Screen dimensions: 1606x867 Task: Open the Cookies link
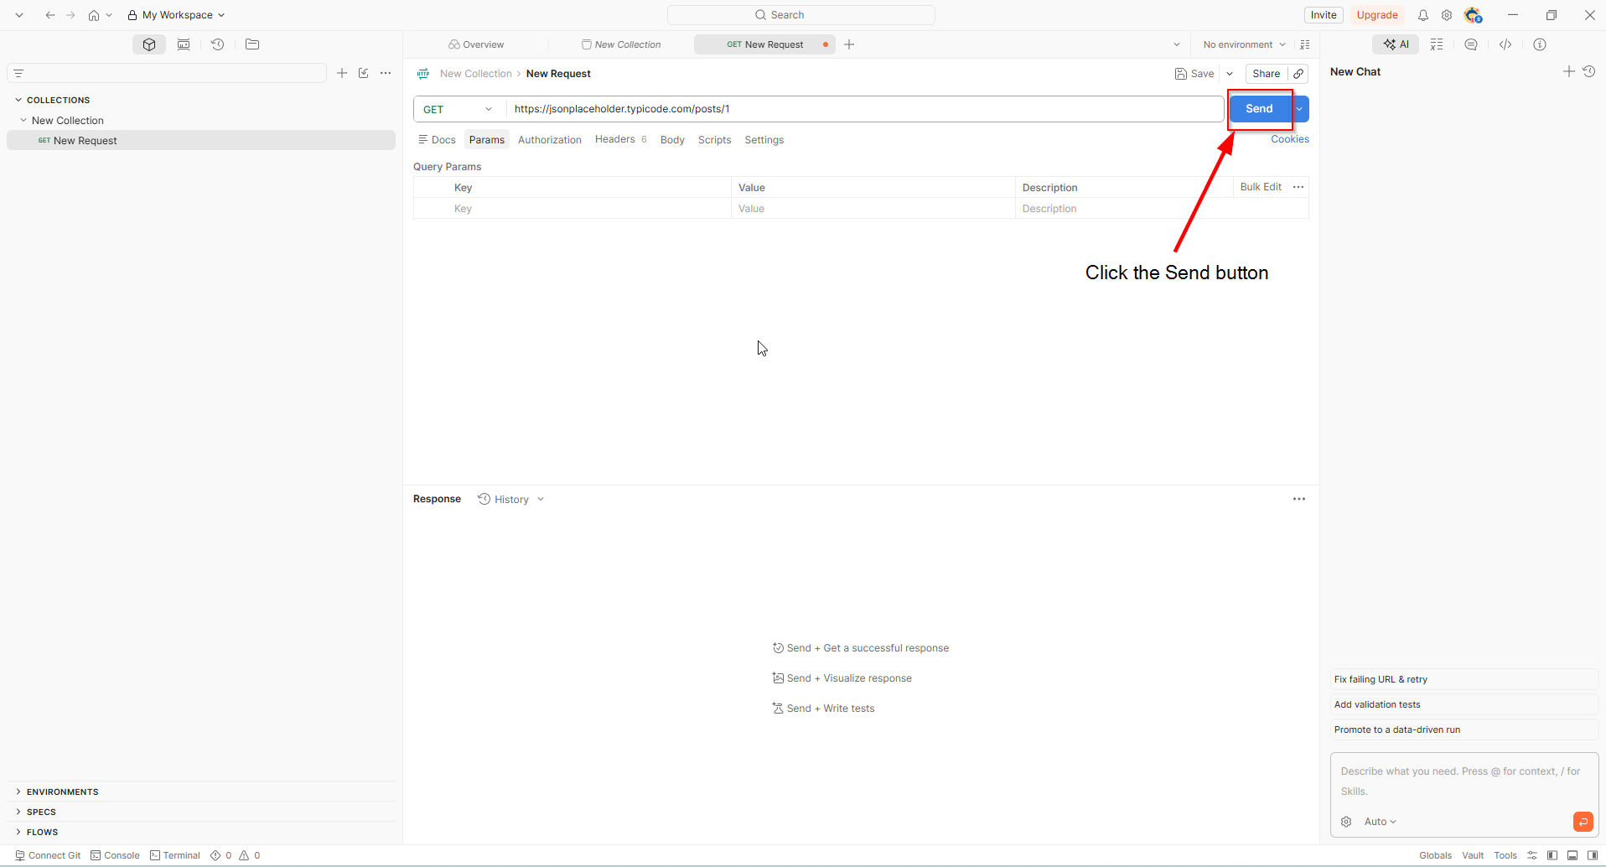click(1289, 139)
